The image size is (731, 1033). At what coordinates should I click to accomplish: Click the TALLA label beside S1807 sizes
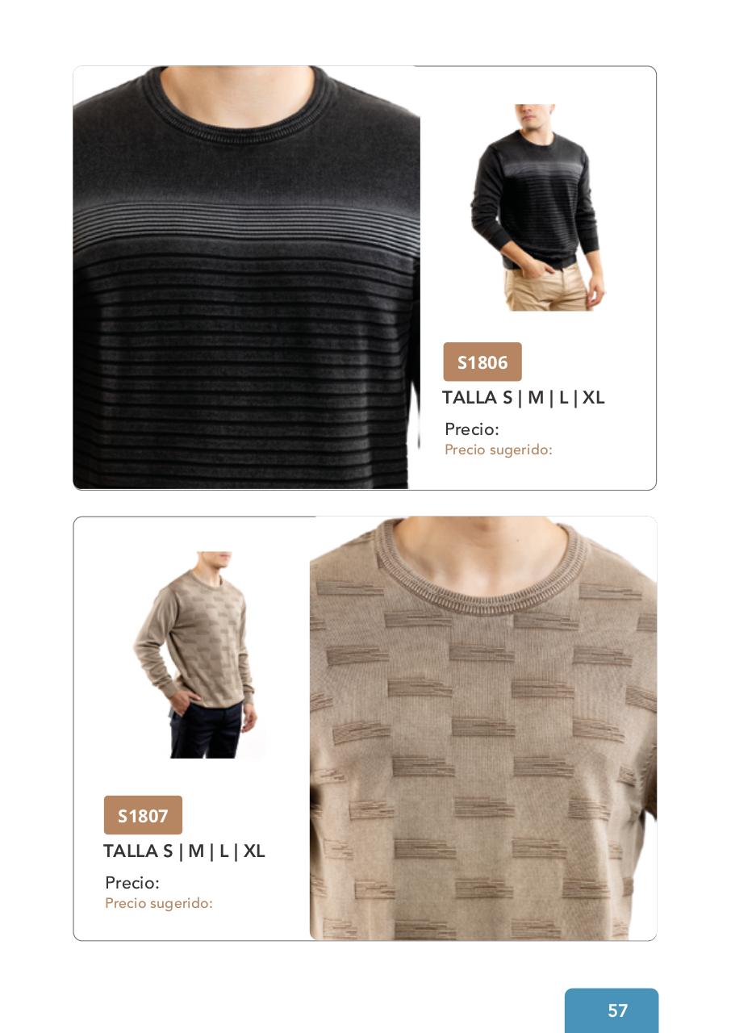[131, 851]
